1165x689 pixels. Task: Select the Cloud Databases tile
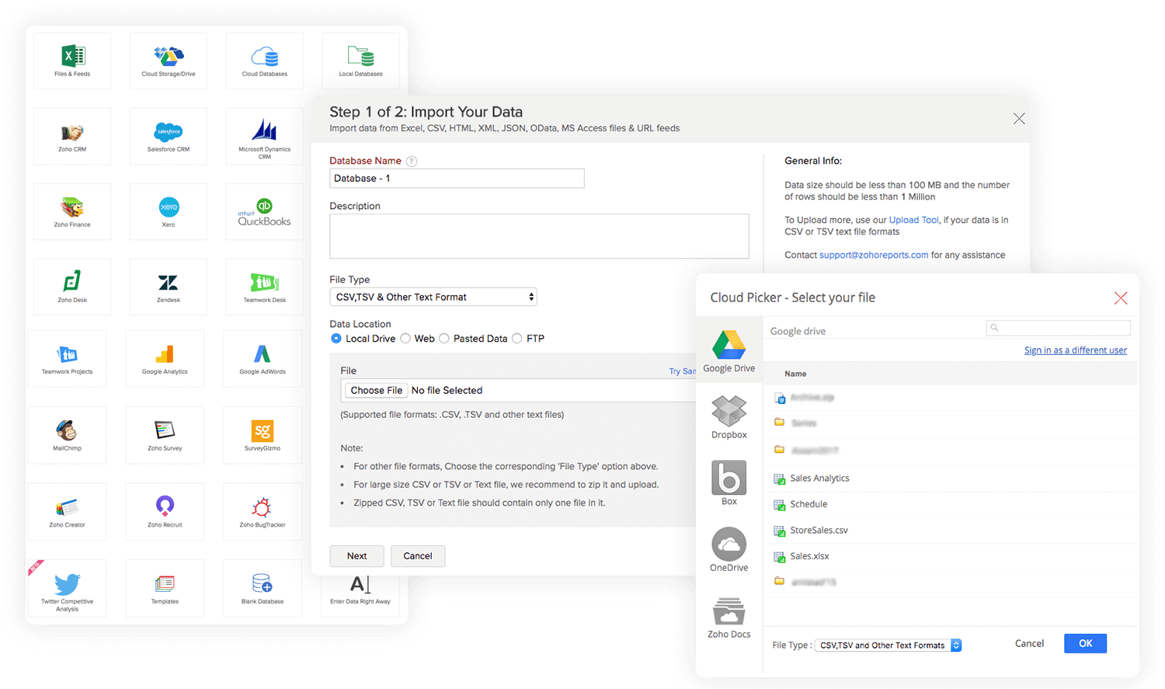(x=265, y=61)
